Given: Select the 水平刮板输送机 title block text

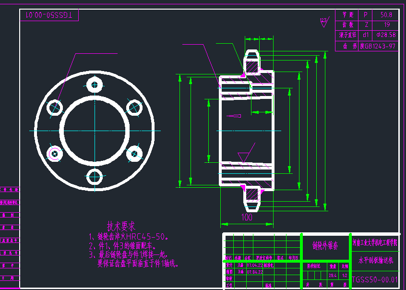Looking at the screenshot, I should coord(375,260).
